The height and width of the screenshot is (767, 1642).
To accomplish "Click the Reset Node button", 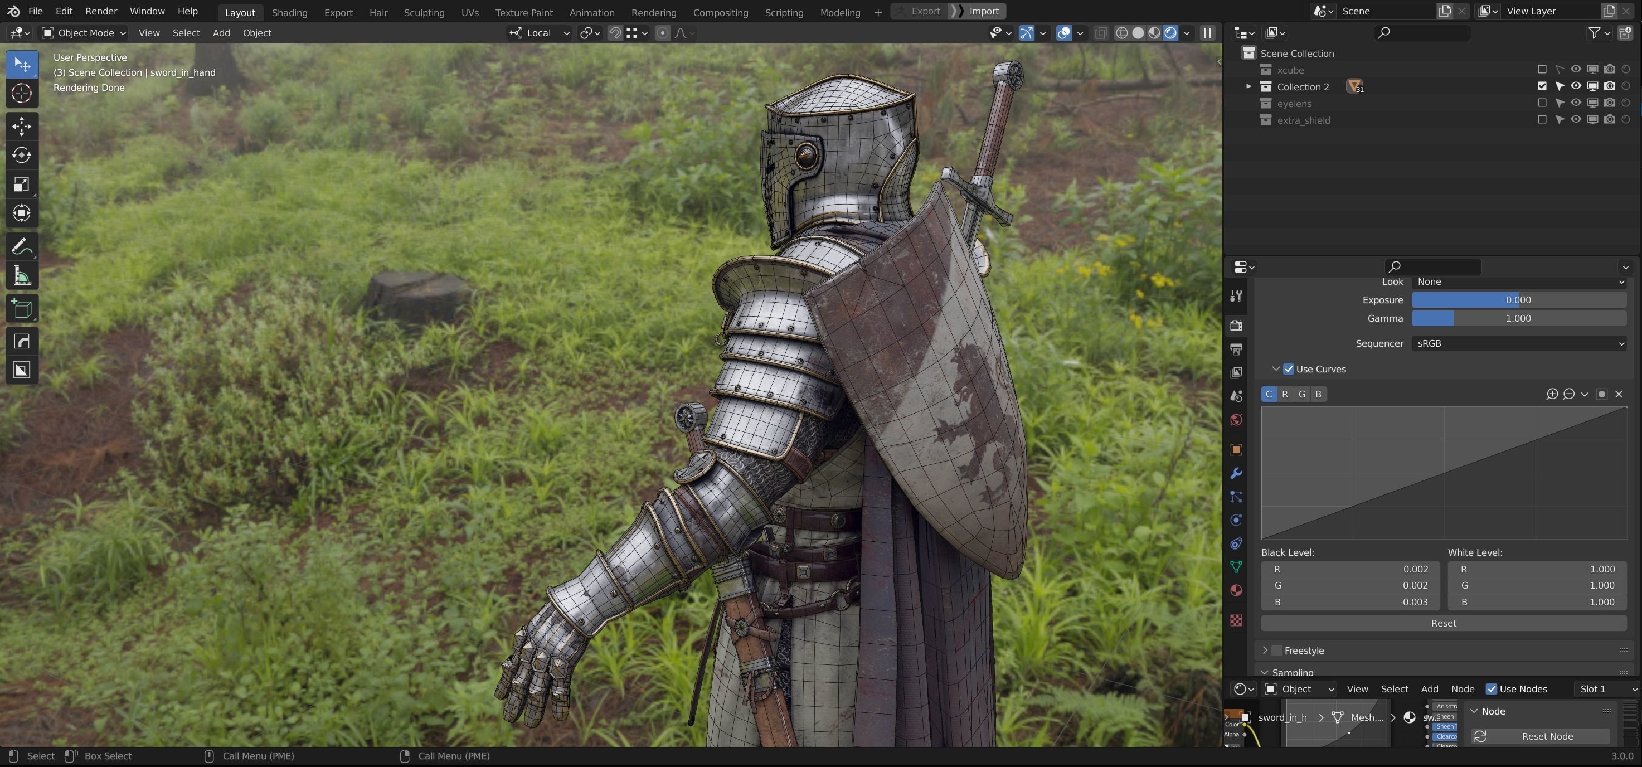I will tap(1540, 736).
